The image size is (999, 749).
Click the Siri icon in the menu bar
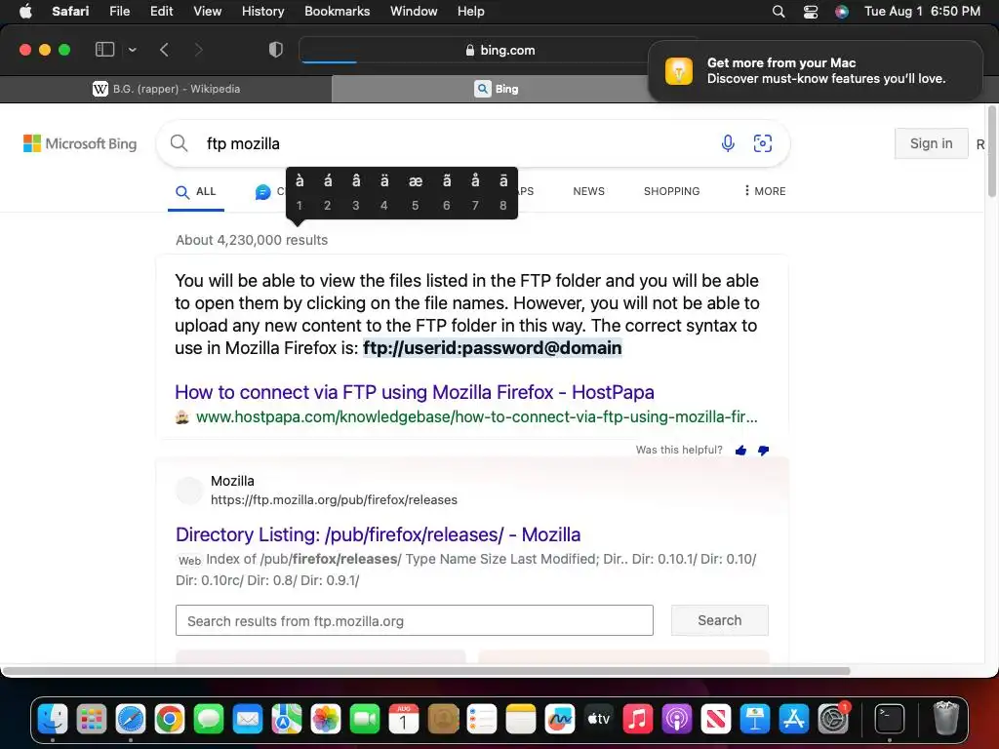pos(842,12)
